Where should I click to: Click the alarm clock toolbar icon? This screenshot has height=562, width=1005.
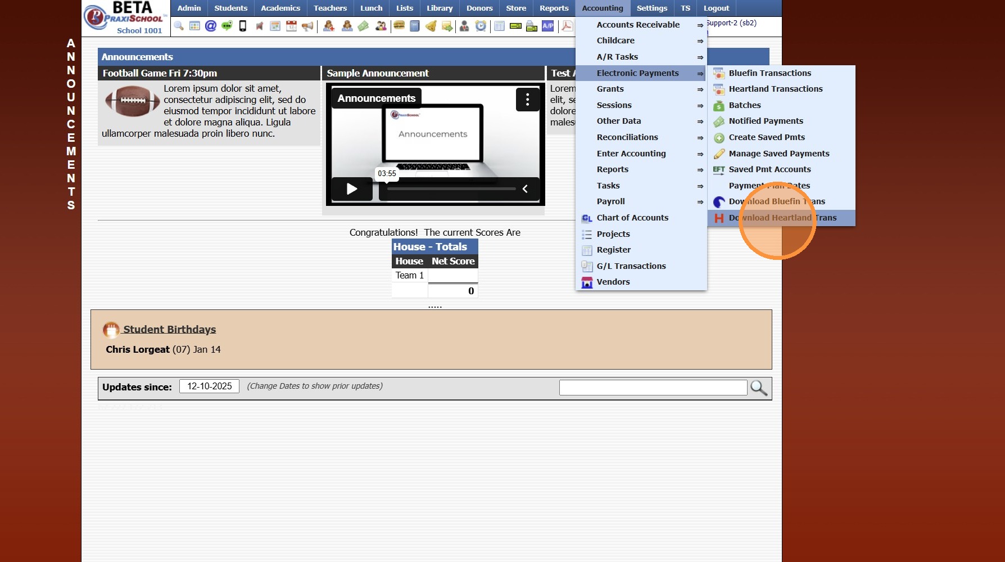pyautogui.click(x=481, y=26)
